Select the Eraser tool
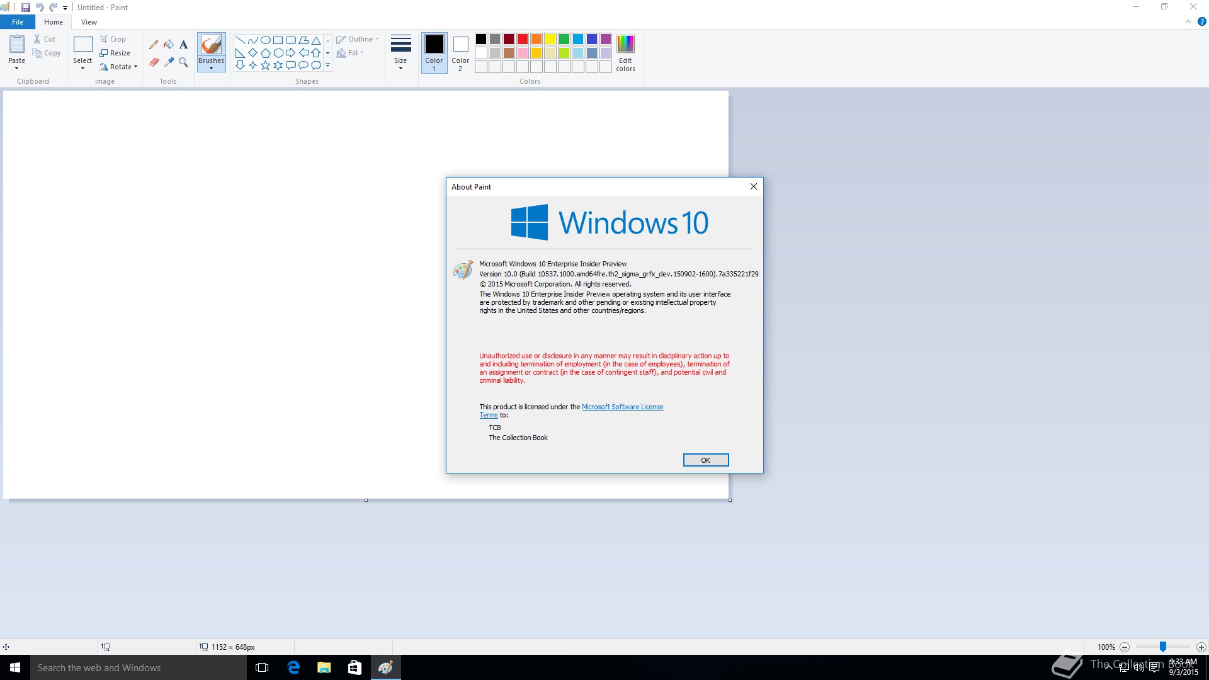The image size is (1209, 680). coord(154,62)
